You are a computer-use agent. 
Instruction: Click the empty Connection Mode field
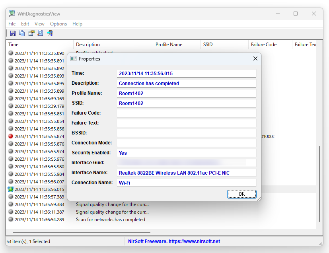tap(186, 143)
